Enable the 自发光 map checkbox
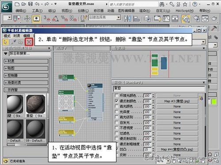The width and height of the screenshot is (221, 165). coord(116,123)
